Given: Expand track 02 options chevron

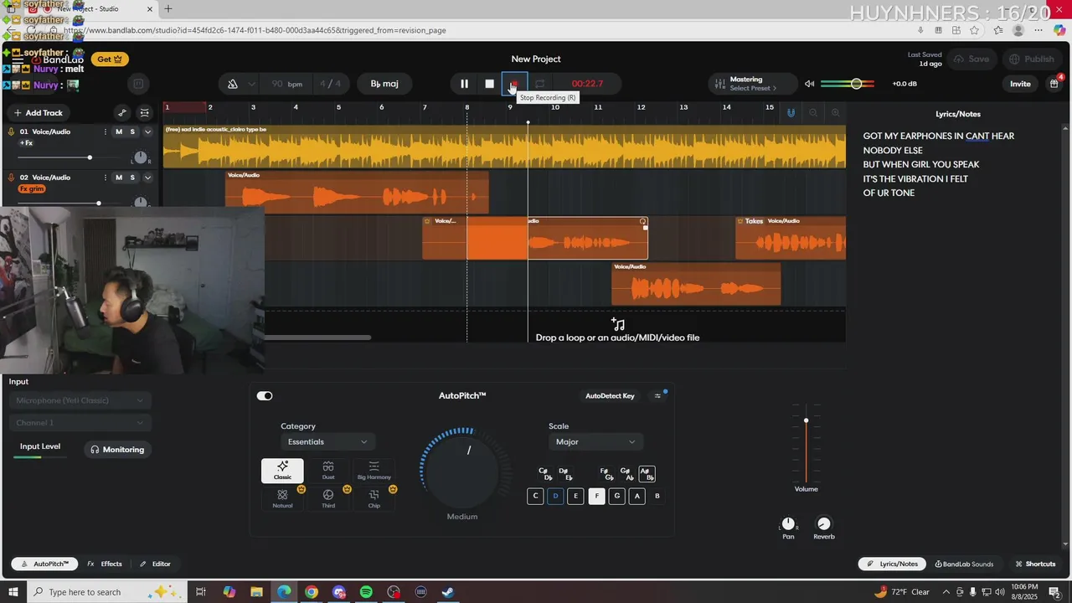Looking at the screenshot, I should [x=147, y=178].
